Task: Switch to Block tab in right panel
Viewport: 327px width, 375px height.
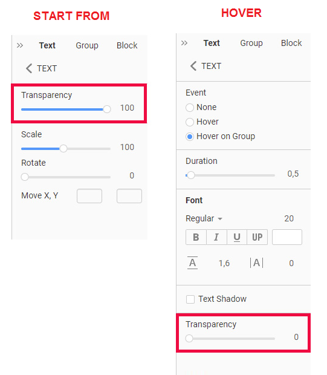Action: click(291, 43)
